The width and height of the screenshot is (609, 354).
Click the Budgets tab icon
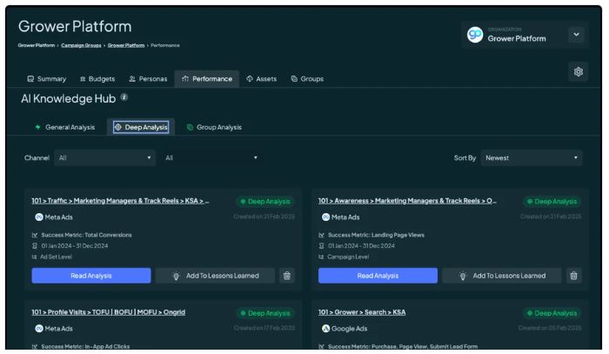[83, 79]
